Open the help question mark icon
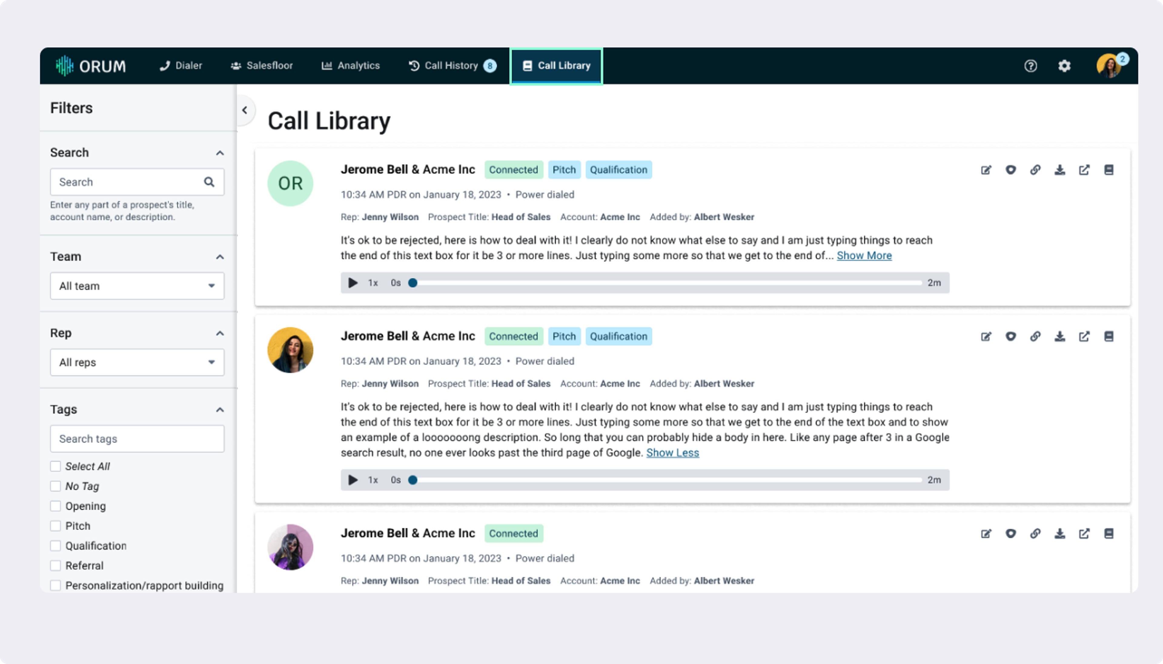The height and width of the screenshot is (664, 1163). pos(1030,66)
